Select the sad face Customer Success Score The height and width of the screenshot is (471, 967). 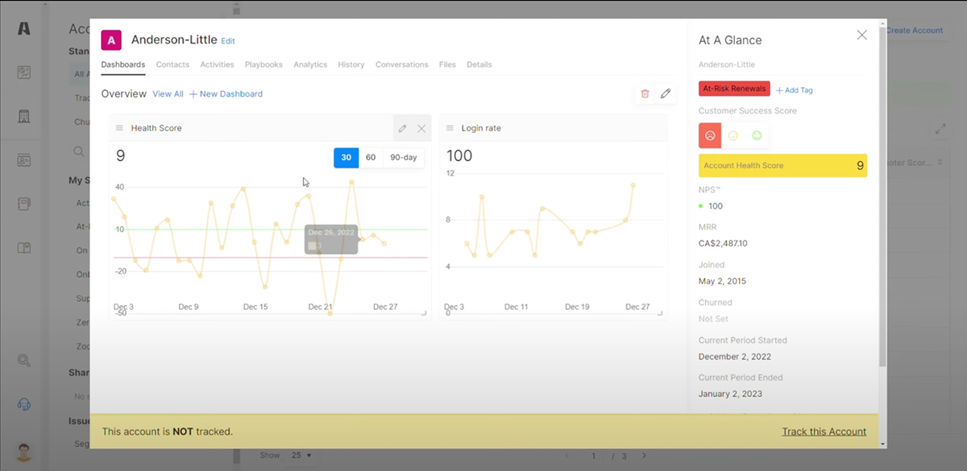tap(709, 135)
